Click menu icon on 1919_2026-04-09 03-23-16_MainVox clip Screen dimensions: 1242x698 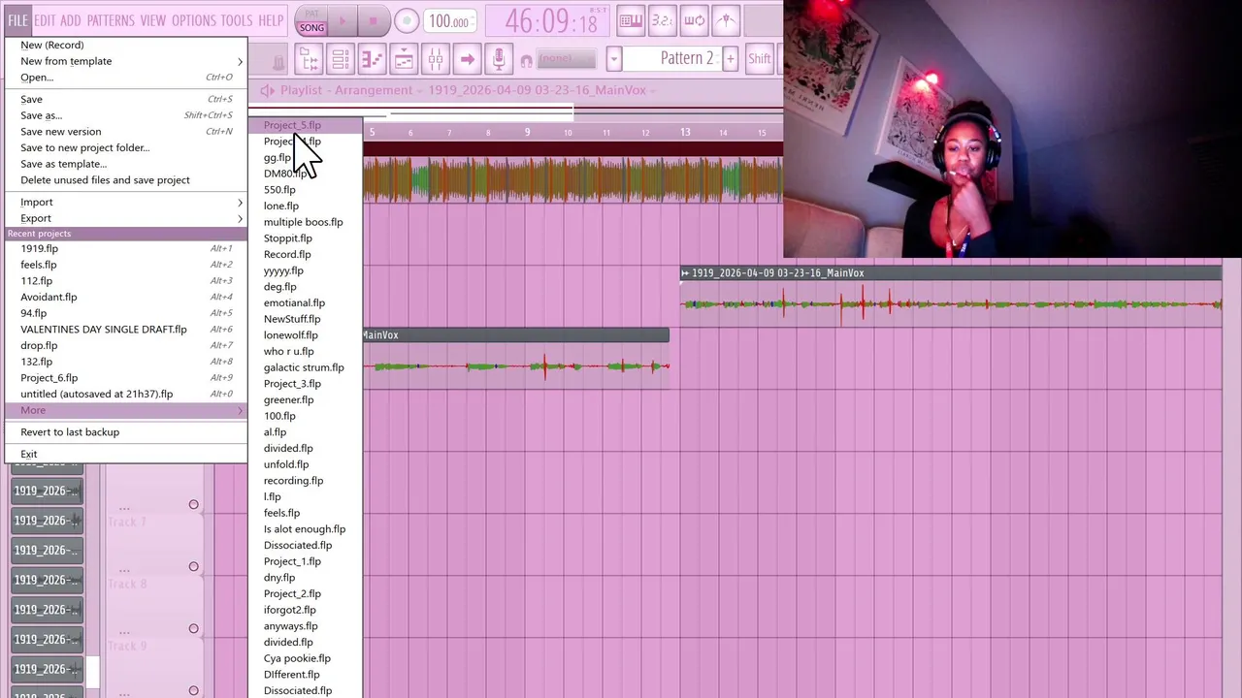[x=685, y=273]
